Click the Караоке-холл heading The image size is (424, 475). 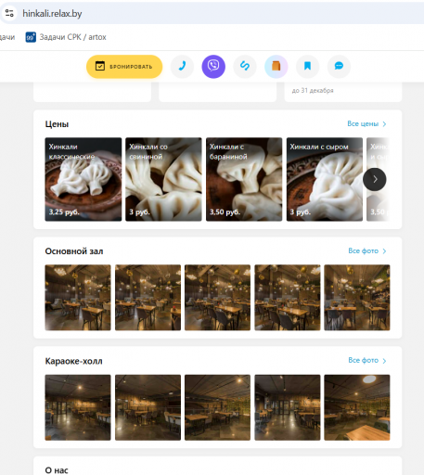[x=73, y=361]
